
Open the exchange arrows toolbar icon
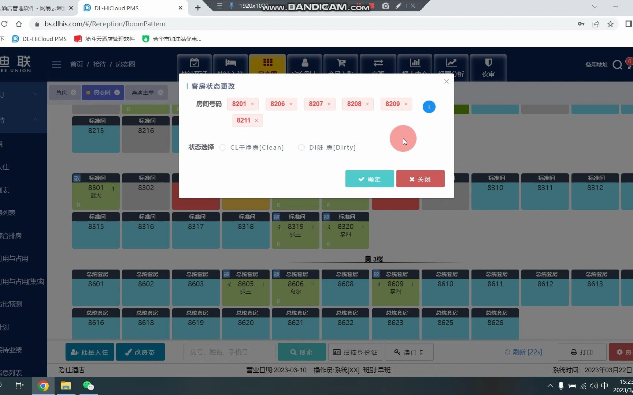coord(378,64)
